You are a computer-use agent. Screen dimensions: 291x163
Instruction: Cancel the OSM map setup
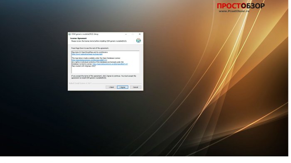point(136,87)
